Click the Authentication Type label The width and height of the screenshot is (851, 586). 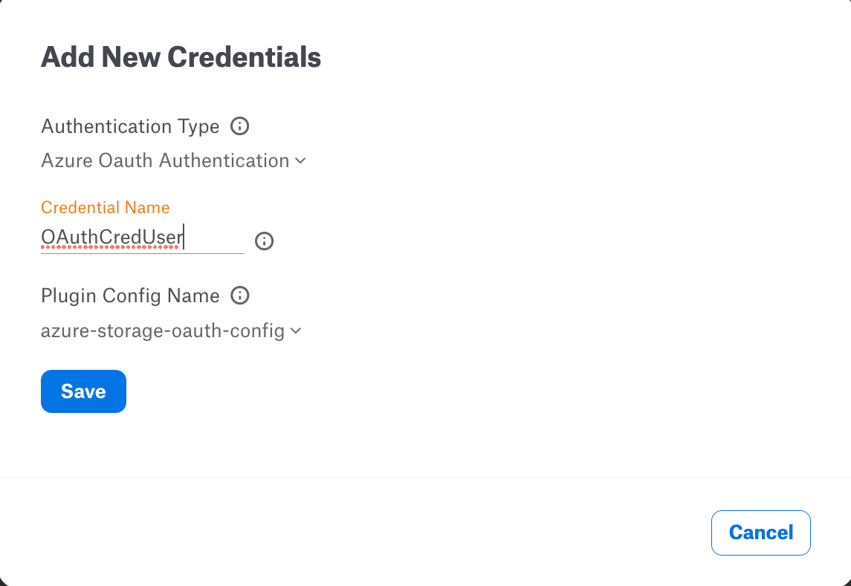(130, 126)
